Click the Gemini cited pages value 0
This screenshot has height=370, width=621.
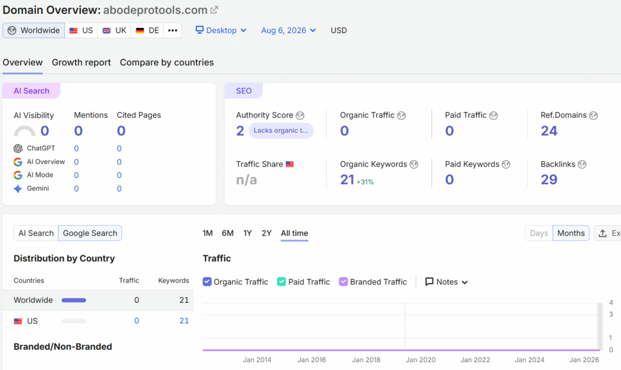[x=119, y=189]
